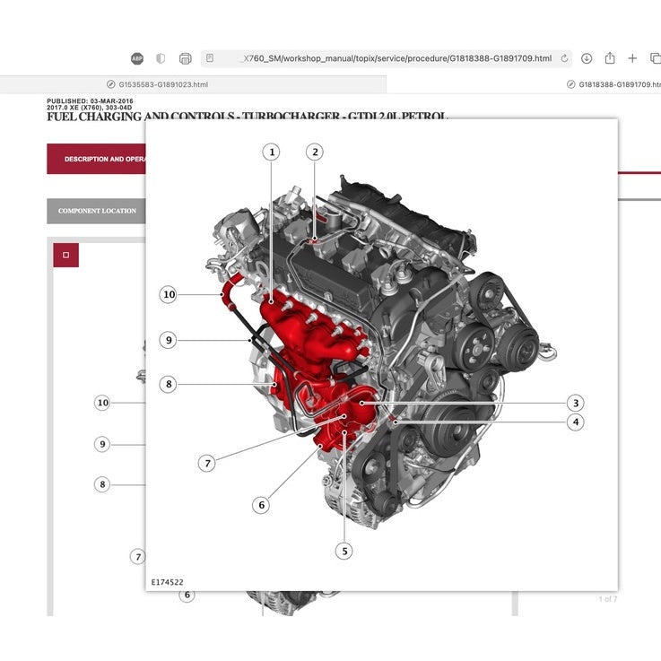Switch to the G1818388-G1891709.html tab
The image size is (661, 661).
click(610, 84)
